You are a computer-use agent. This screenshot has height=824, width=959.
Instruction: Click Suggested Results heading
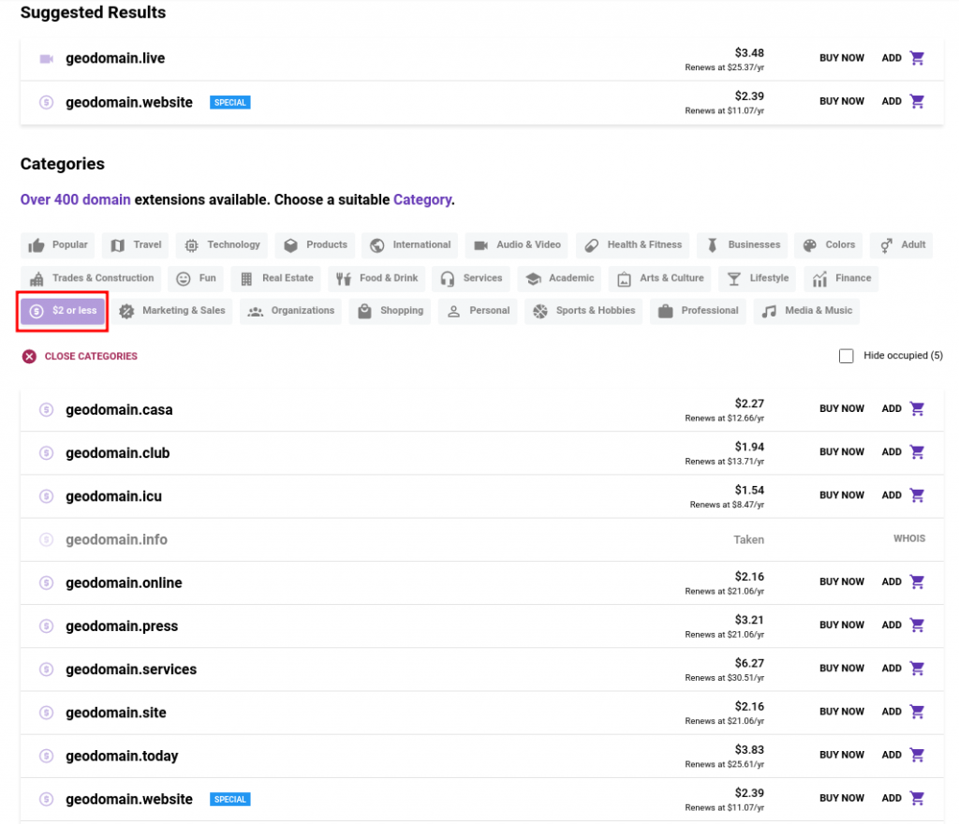point(93,12)
